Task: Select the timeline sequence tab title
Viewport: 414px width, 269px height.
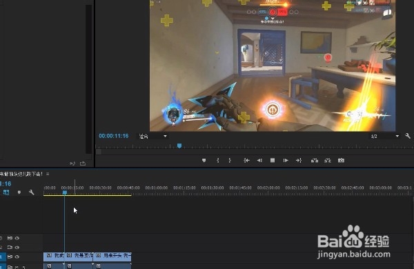Action: [x=21, y=174]
